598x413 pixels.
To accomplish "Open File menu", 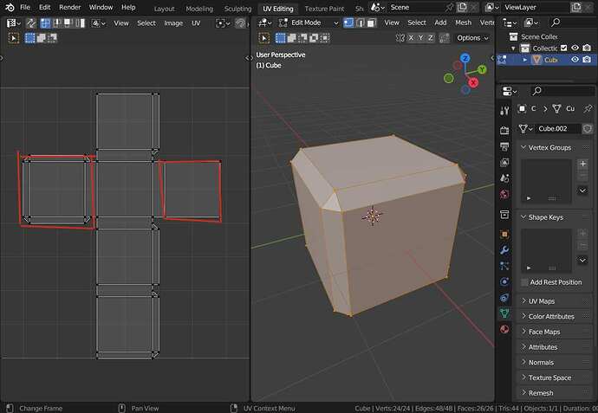I will pyautogui.click(x=25, y=7).
